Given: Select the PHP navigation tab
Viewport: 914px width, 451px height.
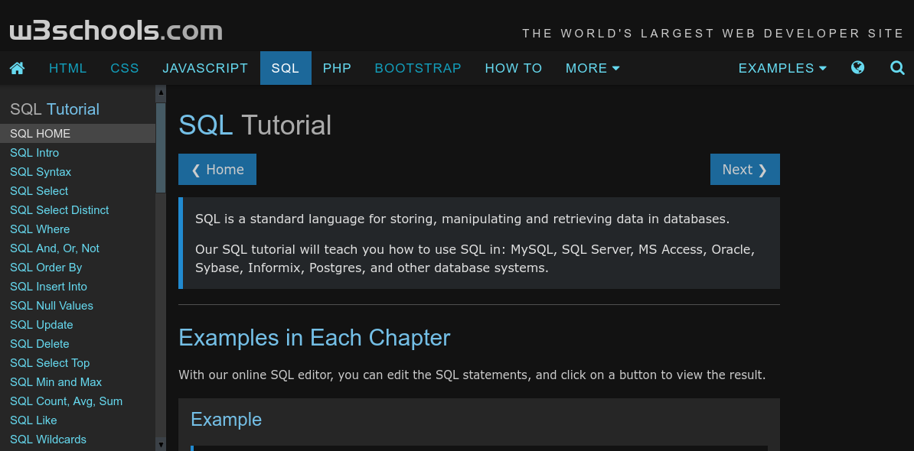Looking at the screenshot, I should pos(337,68).
